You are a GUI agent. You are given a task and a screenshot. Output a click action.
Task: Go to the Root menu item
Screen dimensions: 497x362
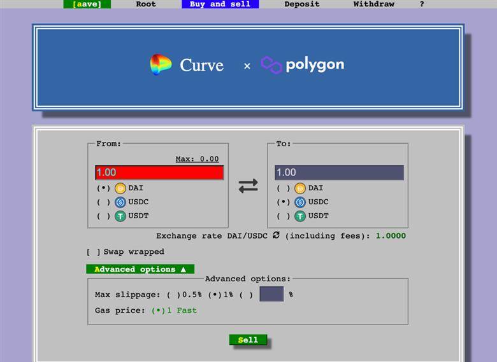pyautogui.click(x=146, y=4)
